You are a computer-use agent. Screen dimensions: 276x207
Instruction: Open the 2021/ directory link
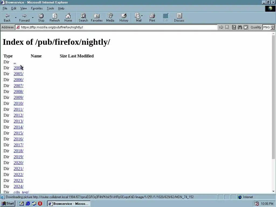tap(19, 169)
